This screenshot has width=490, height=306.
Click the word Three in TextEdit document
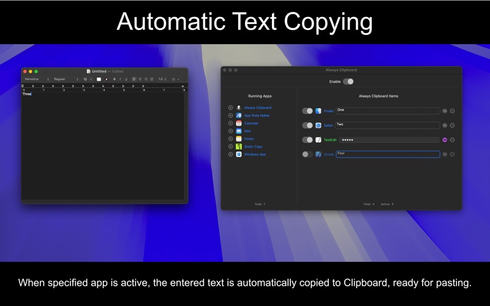(x=26, y=94)
